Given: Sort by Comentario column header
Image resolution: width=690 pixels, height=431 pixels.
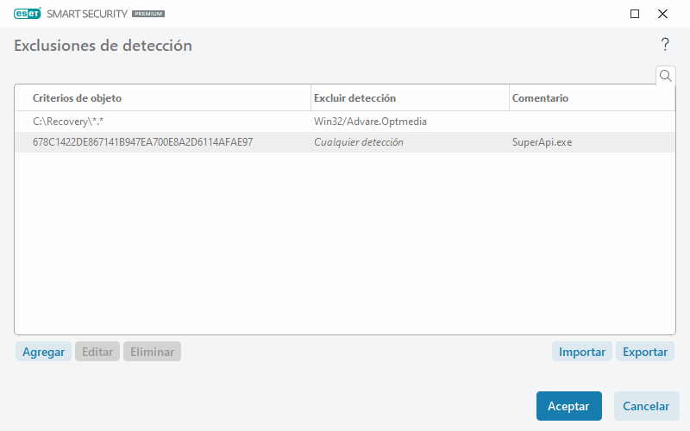Looking at the screenshot, I should [540, 98].
